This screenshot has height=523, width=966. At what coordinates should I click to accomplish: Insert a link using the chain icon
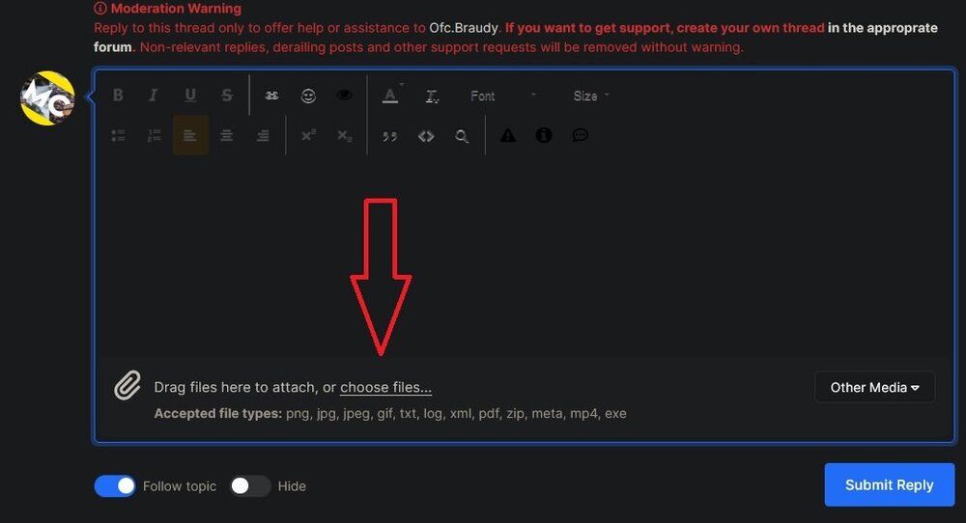pyautogui.click(x=271, y=96)
